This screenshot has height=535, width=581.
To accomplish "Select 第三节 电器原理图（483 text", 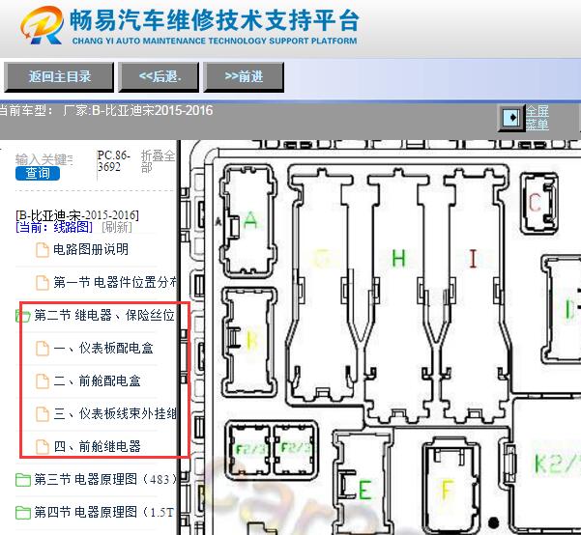I will point(105,479).
